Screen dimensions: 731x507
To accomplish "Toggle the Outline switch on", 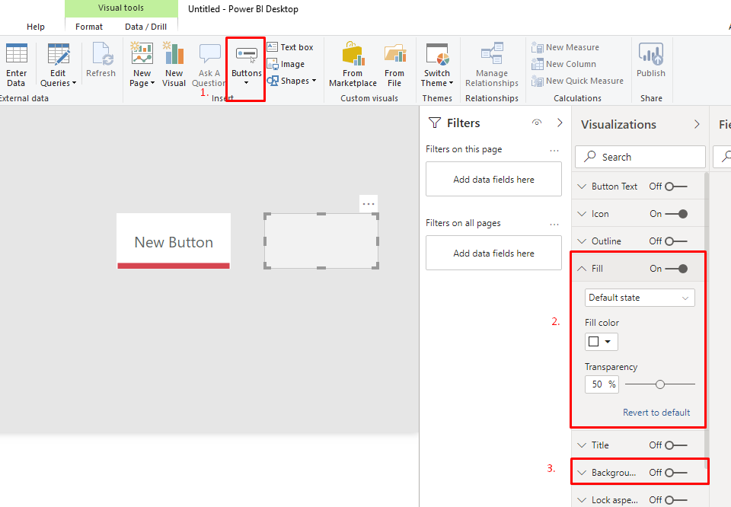I will tap(676, 241).
